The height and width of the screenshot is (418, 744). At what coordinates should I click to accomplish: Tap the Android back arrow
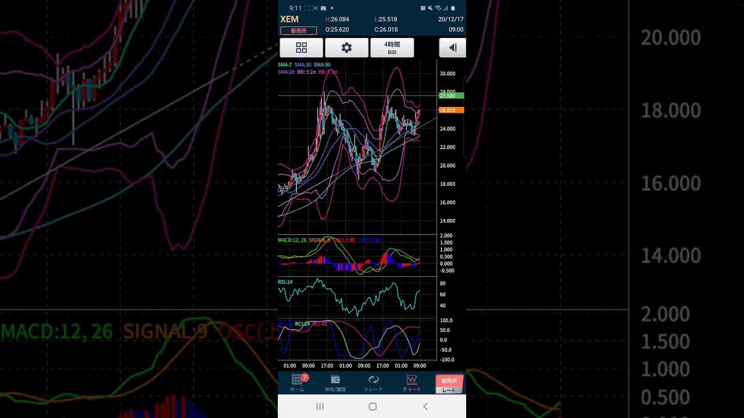(x=425, y=406)
